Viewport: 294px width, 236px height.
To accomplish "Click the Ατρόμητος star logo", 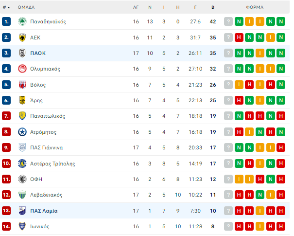I will click(x=22, y=132).
